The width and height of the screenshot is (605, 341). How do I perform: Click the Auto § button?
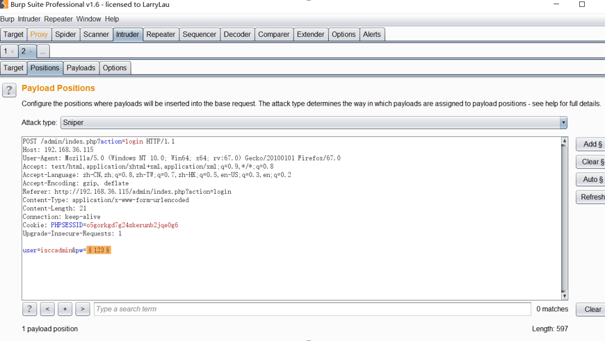click(590, 180)
